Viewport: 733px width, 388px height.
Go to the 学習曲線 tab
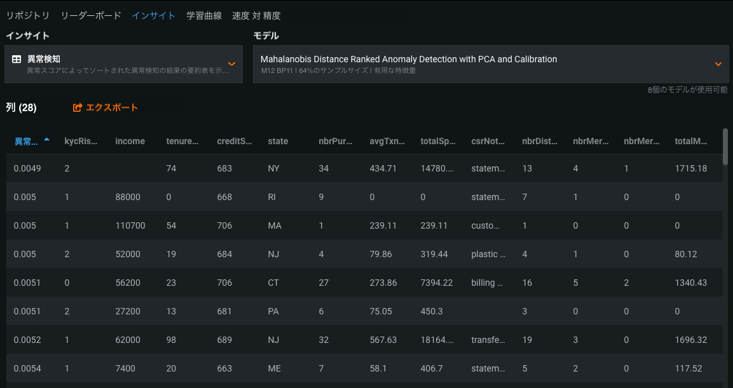204,15
